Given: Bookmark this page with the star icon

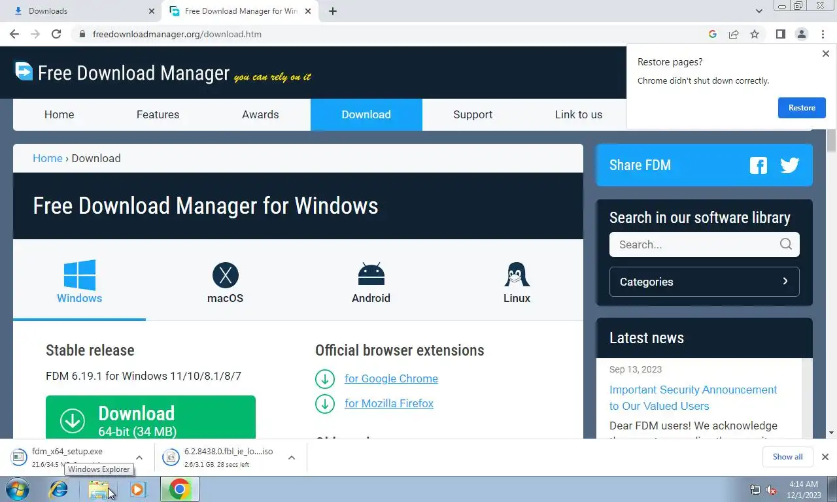Looking at the screenshot, I should coord(755,34).
